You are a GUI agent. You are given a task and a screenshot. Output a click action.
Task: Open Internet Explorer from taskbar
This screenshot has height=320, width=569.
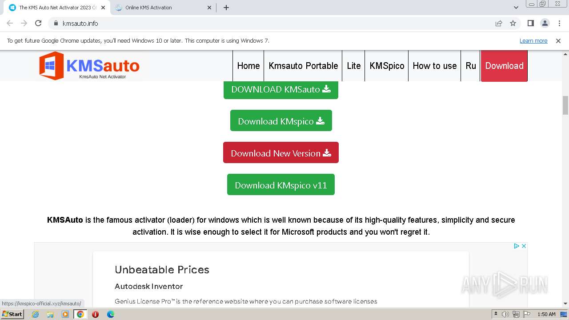point(36,314)
